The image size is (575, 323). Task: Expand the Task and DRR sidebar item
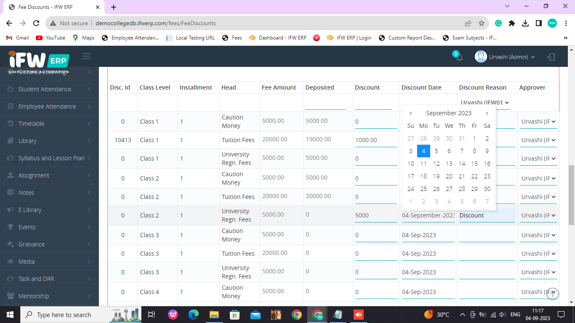49,279
